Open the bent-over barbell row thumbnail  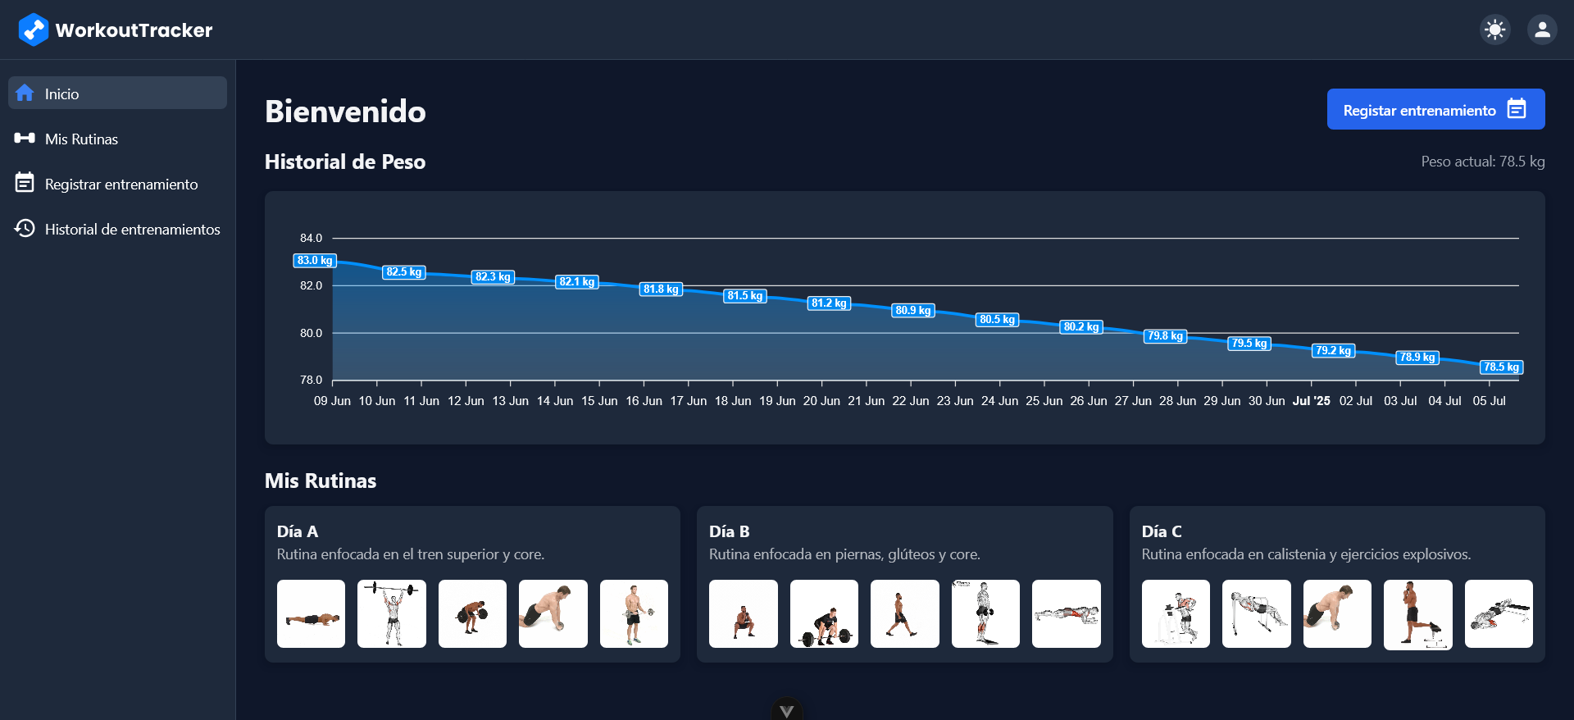click(x=472, y=614)
